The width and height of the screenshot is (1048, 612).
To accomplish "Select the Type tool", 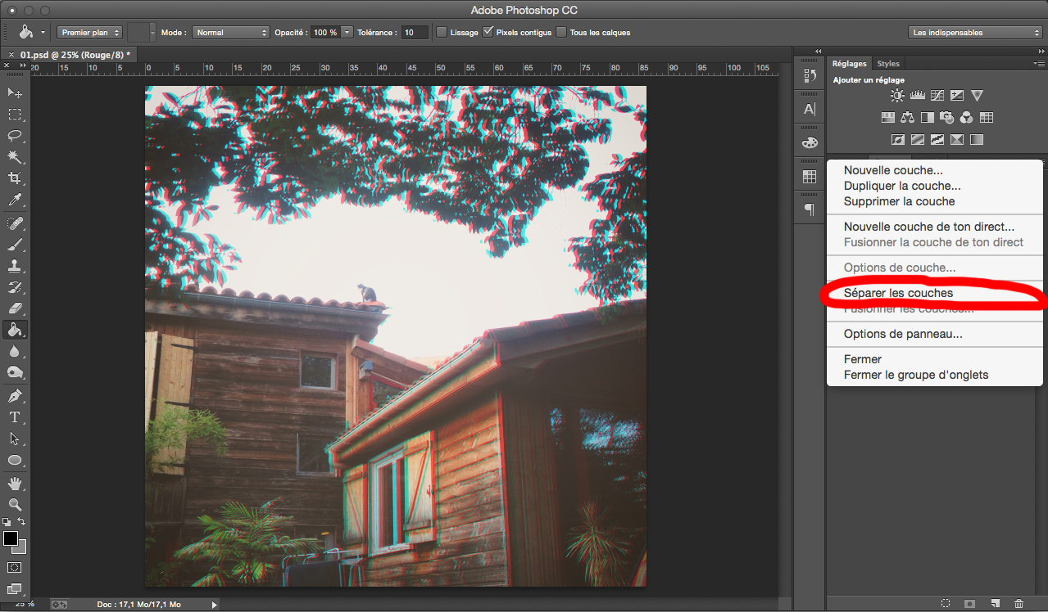I will [x=15, y=417].
